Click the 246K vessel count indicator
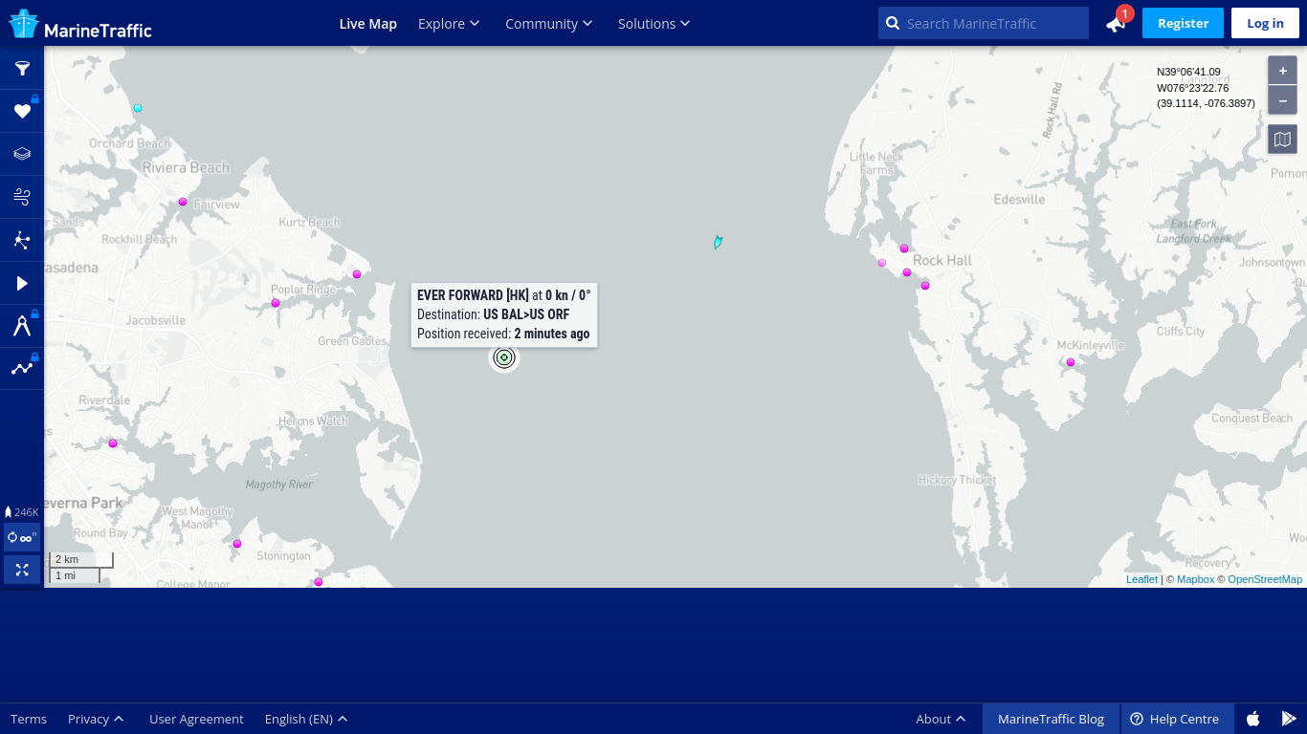The width and height of the screenshot is (1307, 734). click(x=22, y=512)
